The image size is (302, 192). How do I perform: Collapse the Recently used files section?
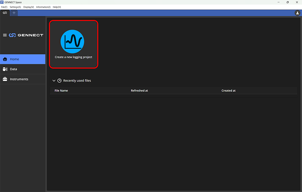[54, 81]
